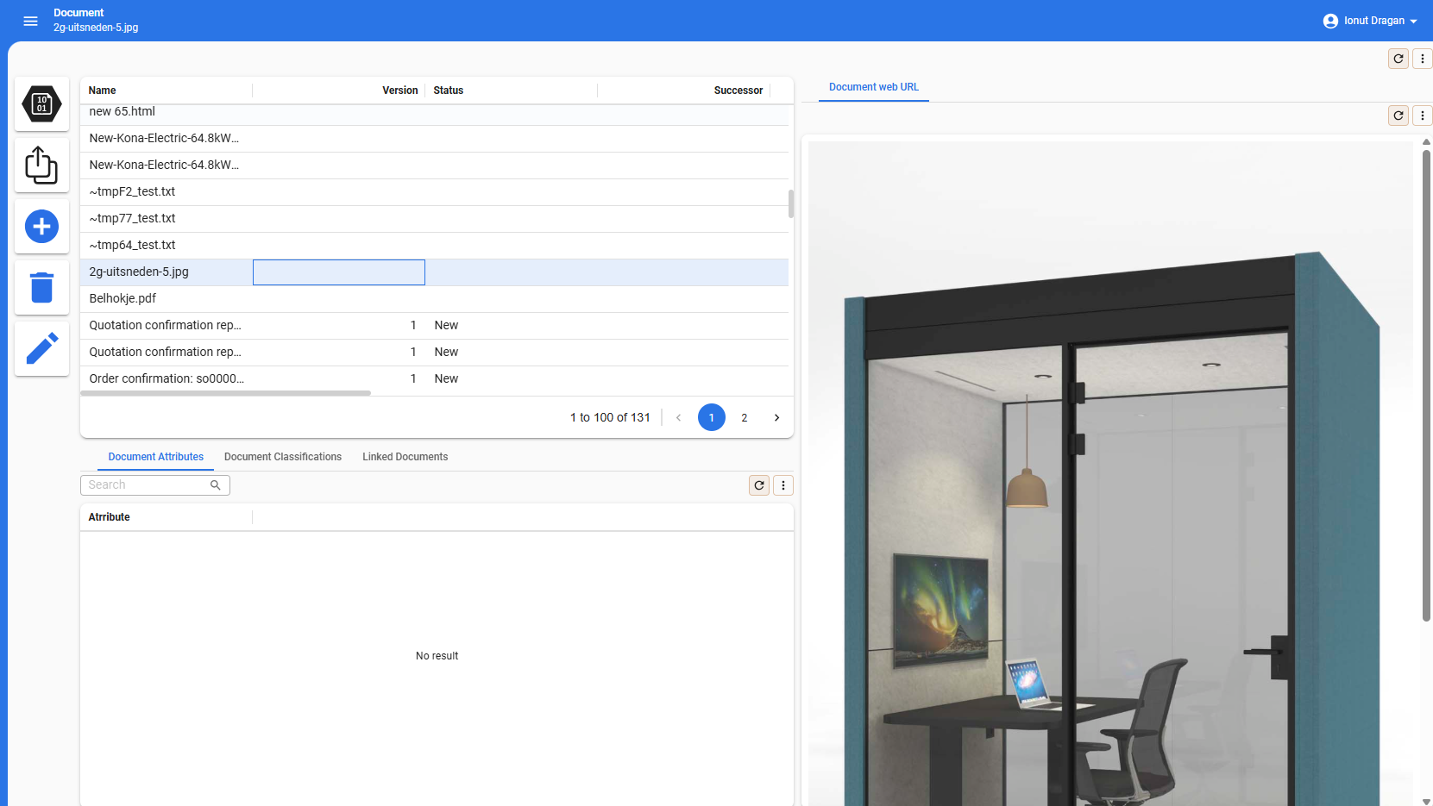Click the share/export document icon
The width and height of the screenshot is (1433, 806).
41,165
